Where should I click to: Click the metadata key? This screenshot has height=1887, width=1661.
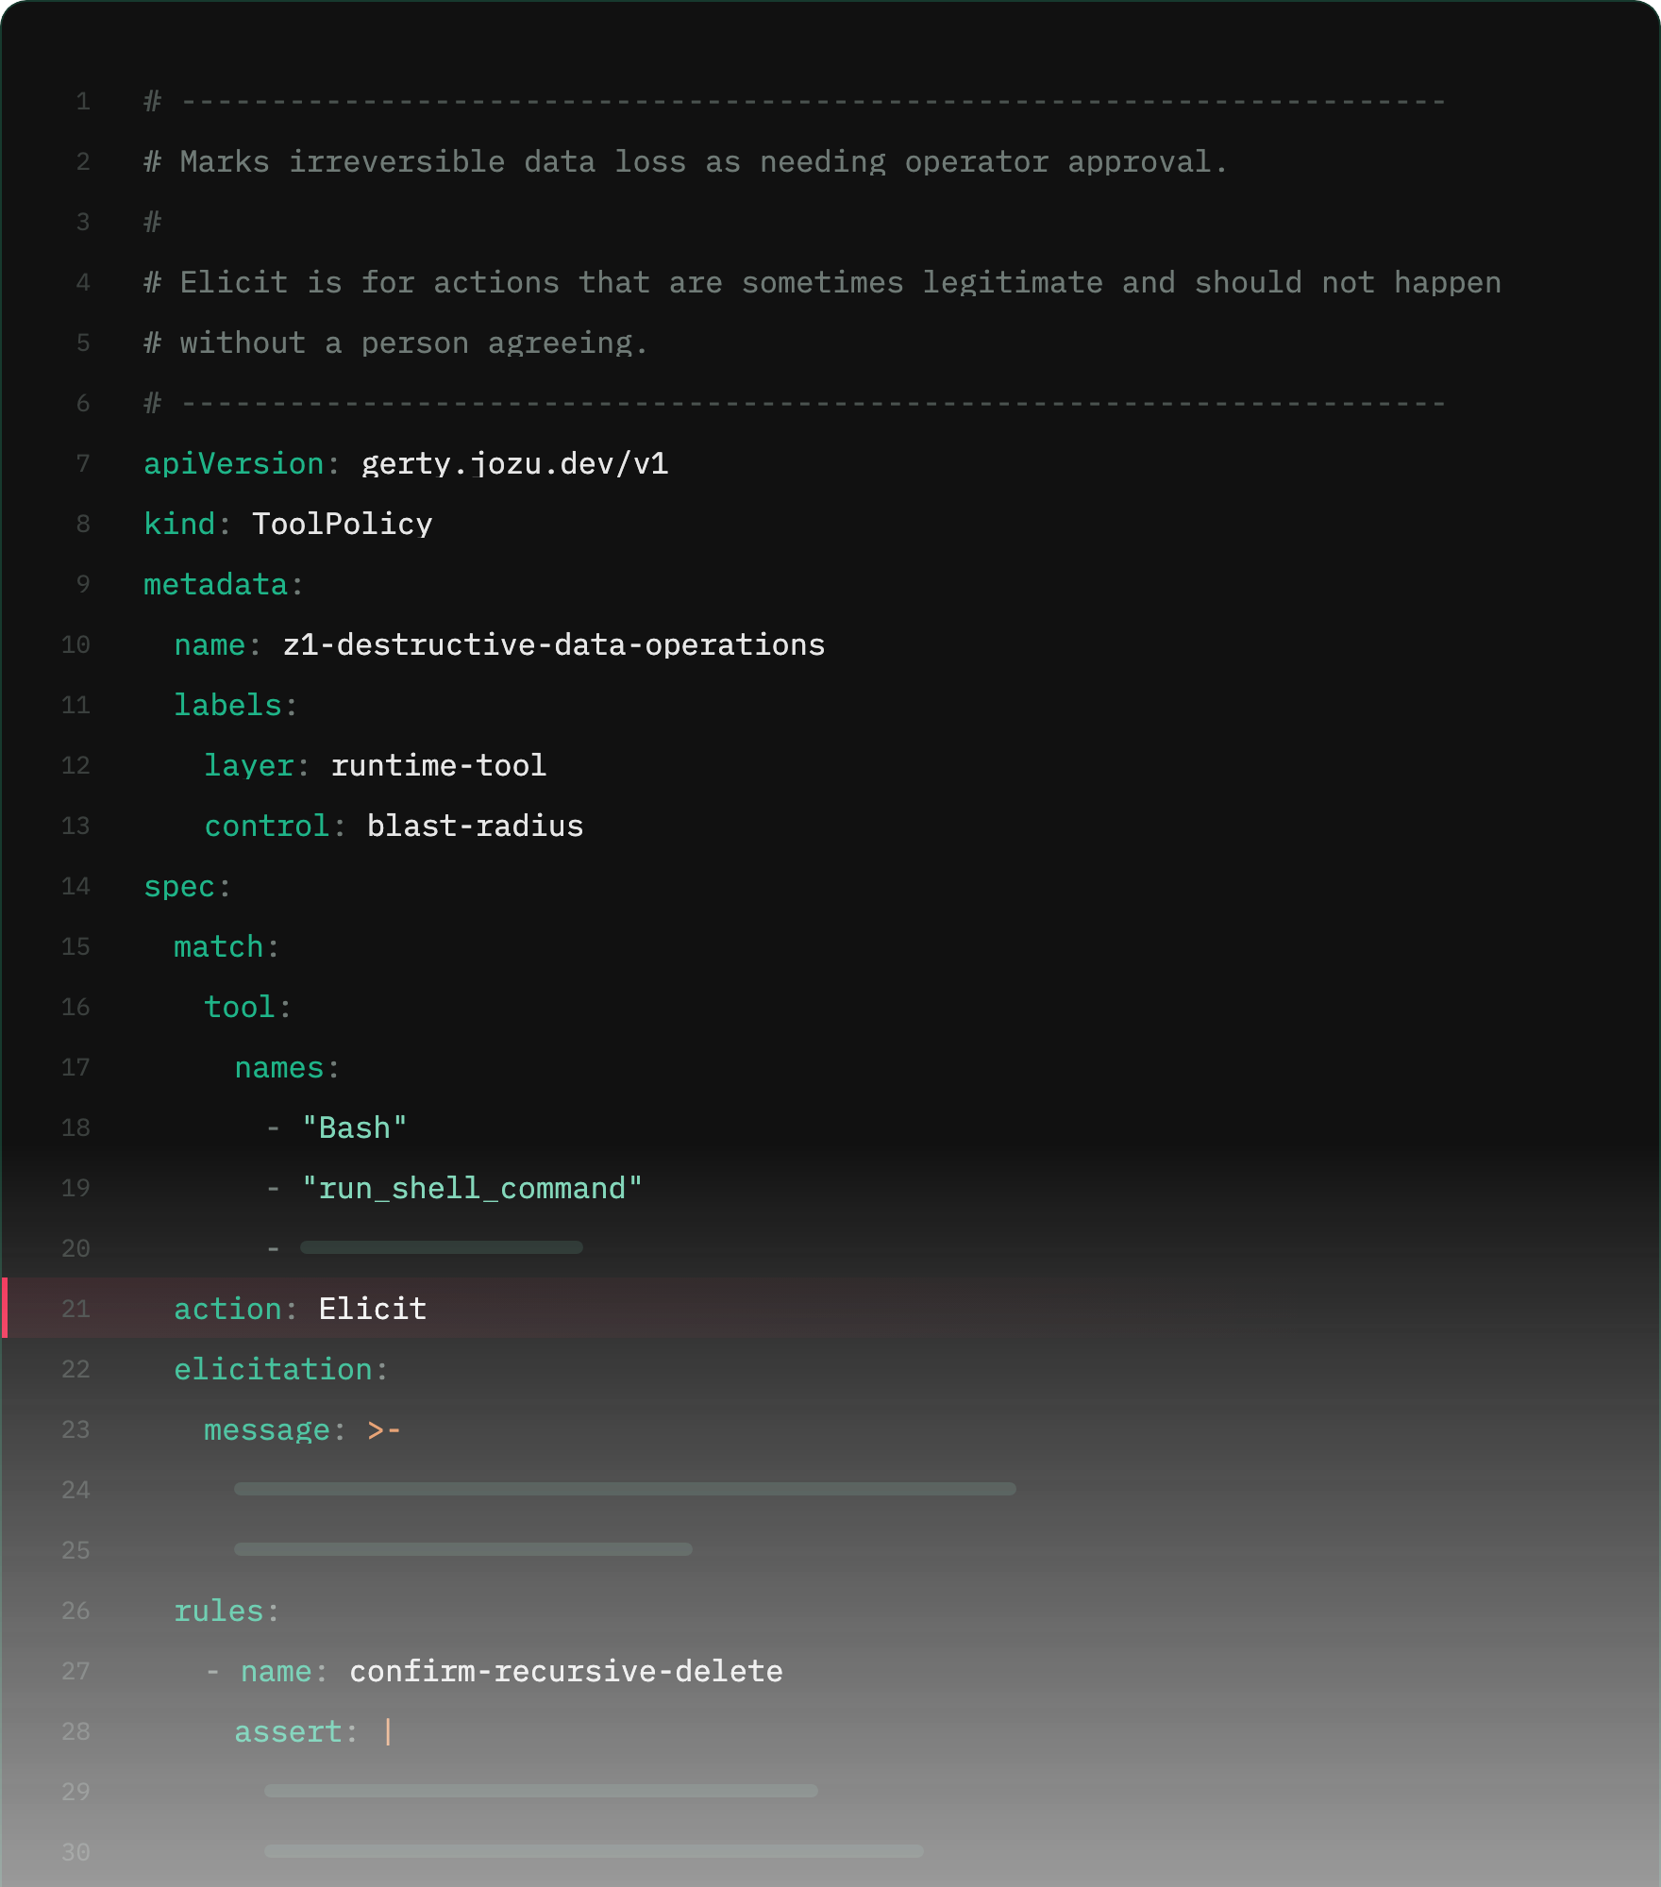pyautogui.click(x=215, y=585)
